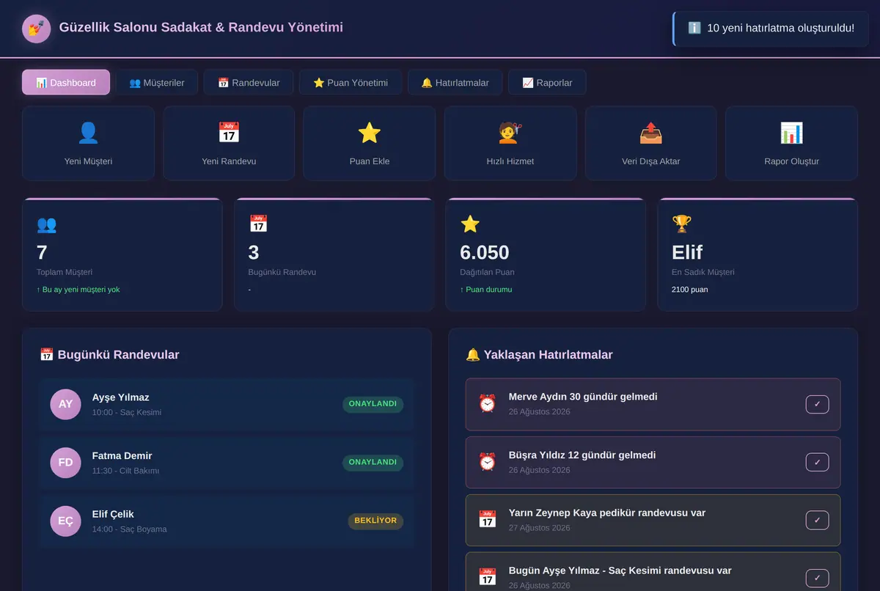The image size is (880, 591).
Task: Click the 'Yaklaşan Hatırlatmalar' section heading
Action: pos(539,355)
